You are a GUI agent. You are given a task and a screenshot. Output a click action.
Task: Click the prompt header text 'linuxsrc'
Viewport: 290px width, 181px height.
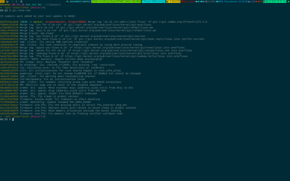[55, 5]
